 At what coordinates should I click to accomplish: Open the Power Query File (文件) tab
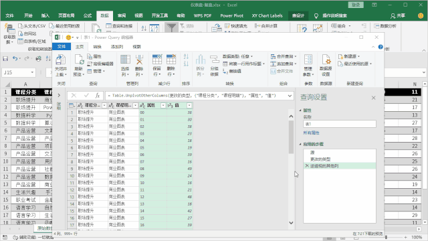coord(62,47)
